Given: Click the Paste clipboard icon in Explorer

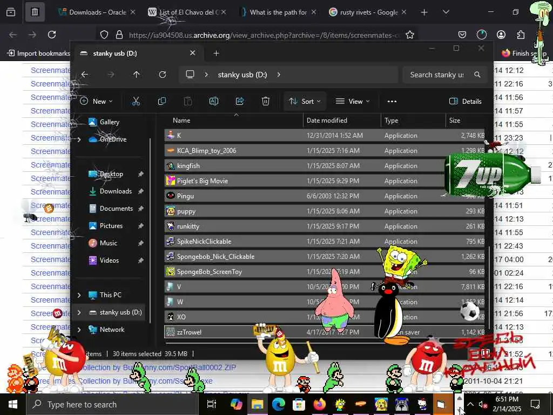Looking at the screenshot, I should pyautogui.click(x=187, y=102).
